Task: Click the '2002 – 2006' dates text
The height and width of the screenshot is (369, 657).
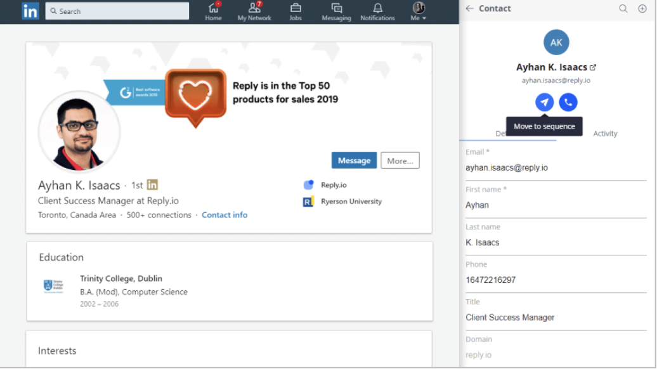Action: tap(100, 304)
